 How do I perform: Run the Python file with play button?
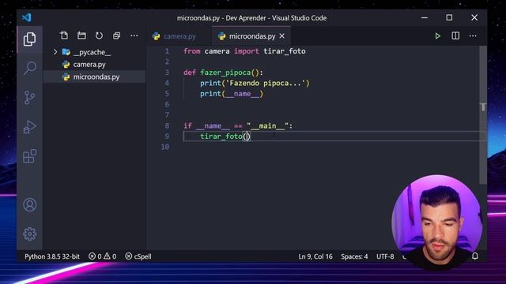coord(437,36)
